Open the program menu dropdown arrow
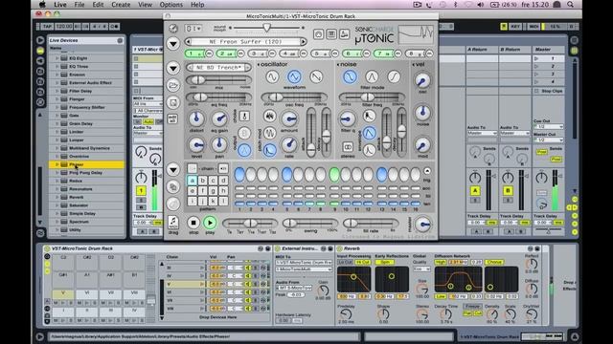This screenshot has height=344, width=613. click(x=172, y=43)
